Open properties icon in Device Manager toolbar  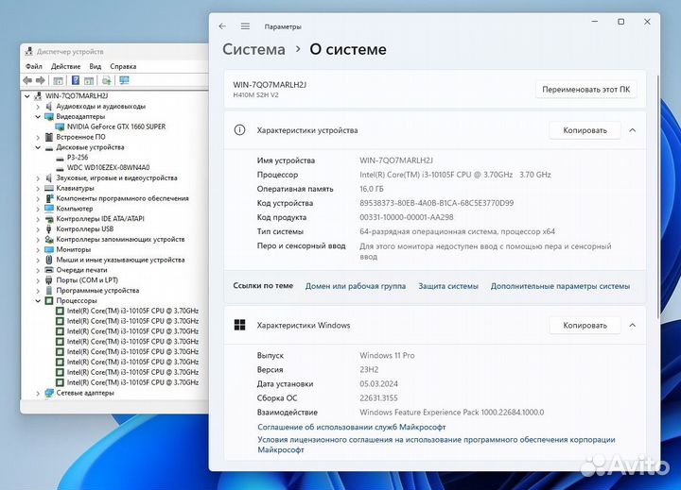pyautogui.click(x=59, y=80)
